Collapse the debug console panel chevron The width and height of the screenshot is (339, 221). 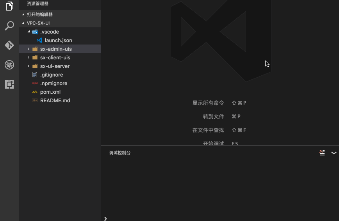coord(334,153)
